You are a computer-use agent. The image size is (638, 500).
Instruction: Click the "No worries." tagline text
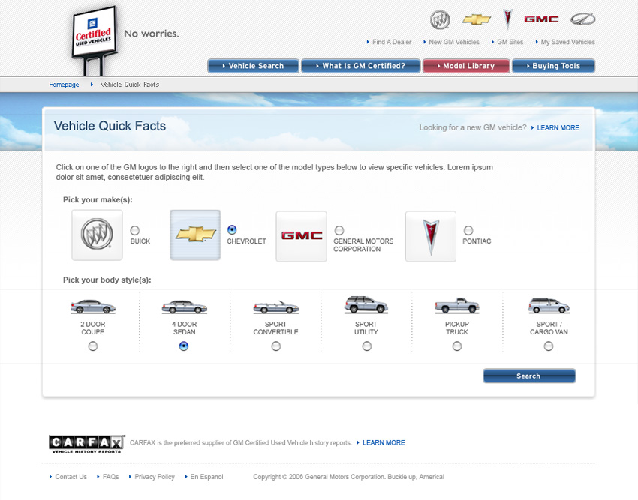[x=152, y=34]
